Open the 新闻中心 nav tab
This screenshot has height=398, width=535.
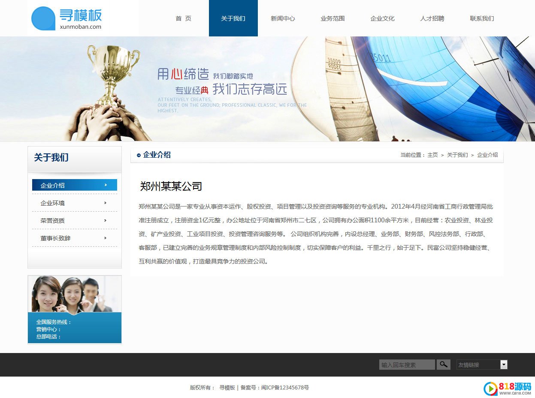click(x=283, y=18)
